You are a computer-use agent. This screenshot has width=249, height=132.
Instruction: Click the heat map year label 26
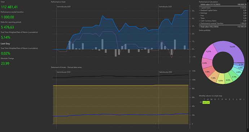201,102
